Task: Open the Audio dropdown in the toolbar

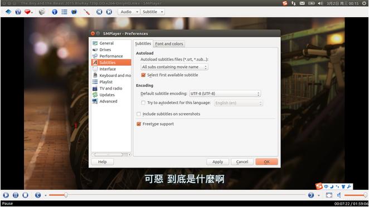Action: pyautogui.click(x=129, y=12)
